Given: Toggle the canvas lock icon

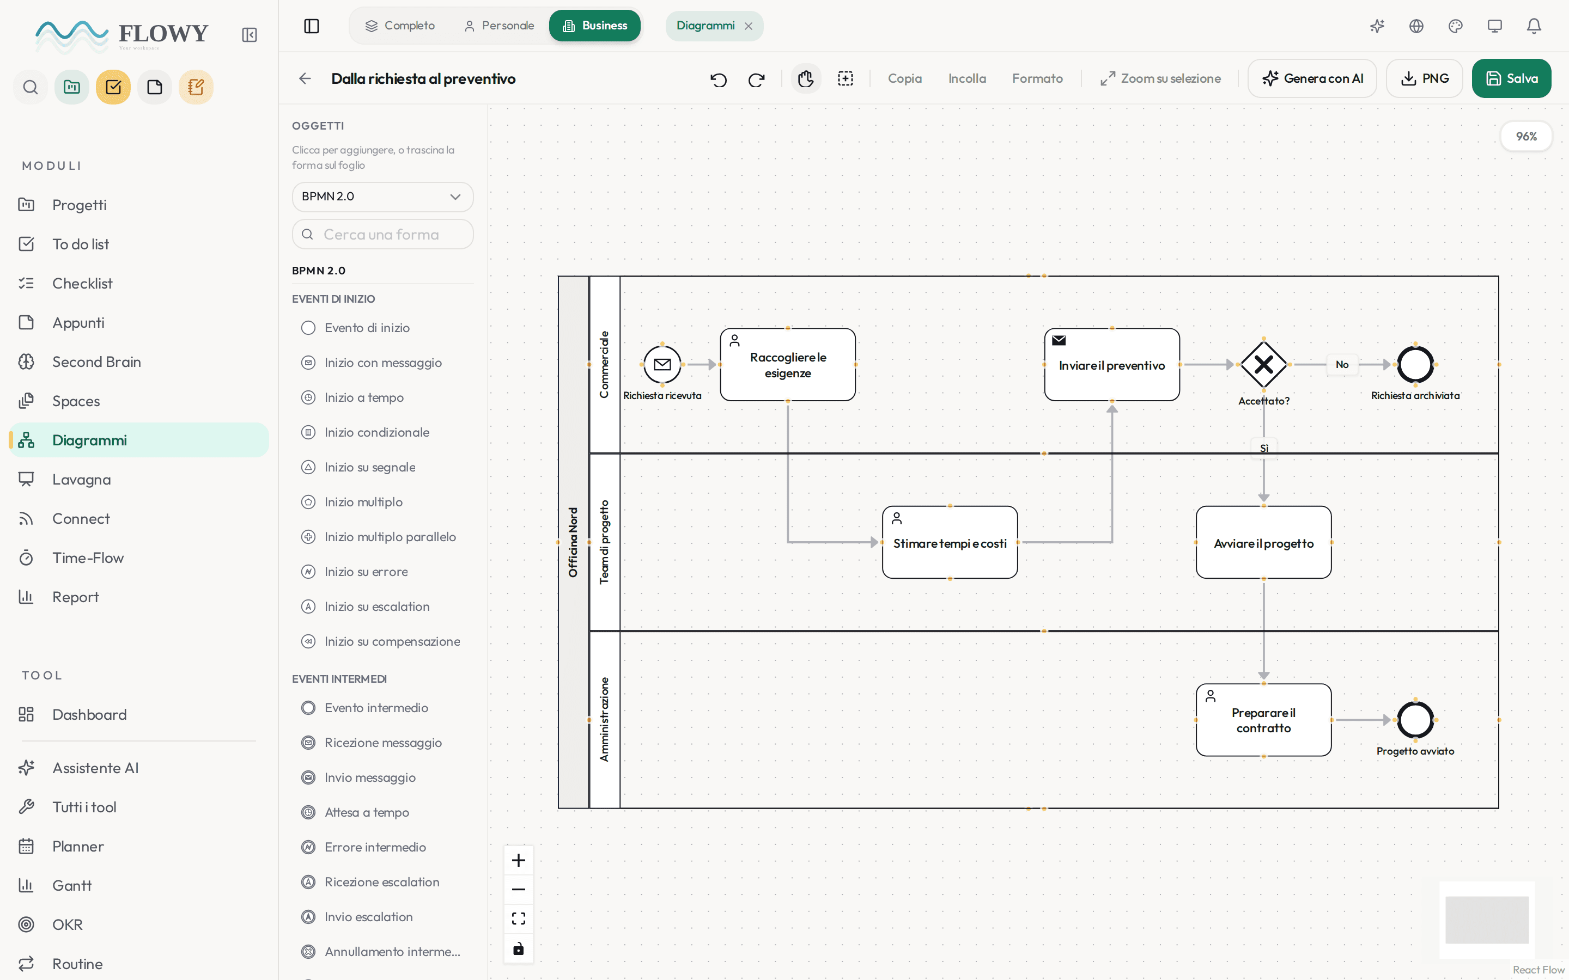Looking at the screenshot, I should tap(519, 948).
